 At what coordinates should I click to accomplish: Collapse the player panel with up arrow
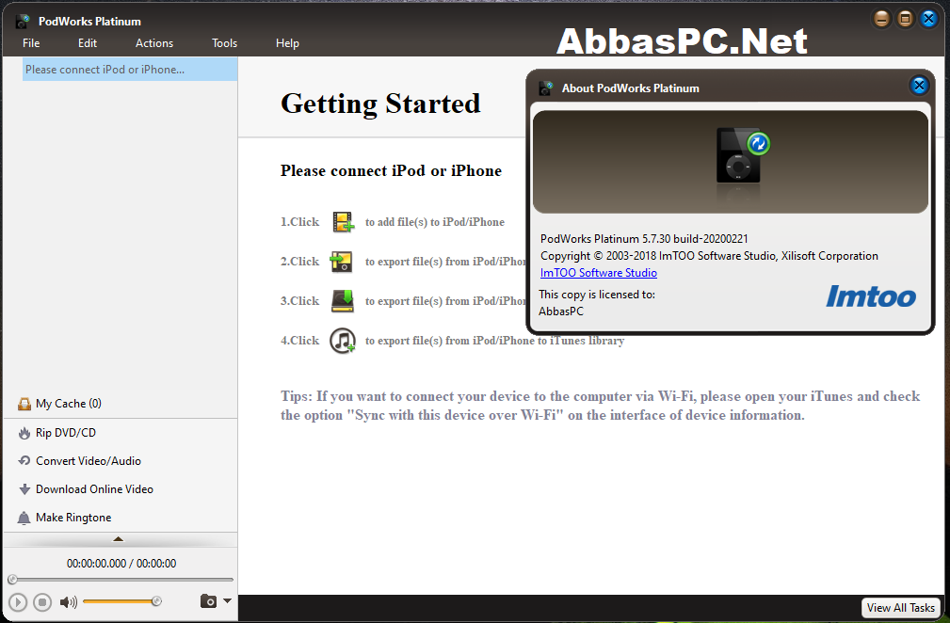click(x=119, y=539)
